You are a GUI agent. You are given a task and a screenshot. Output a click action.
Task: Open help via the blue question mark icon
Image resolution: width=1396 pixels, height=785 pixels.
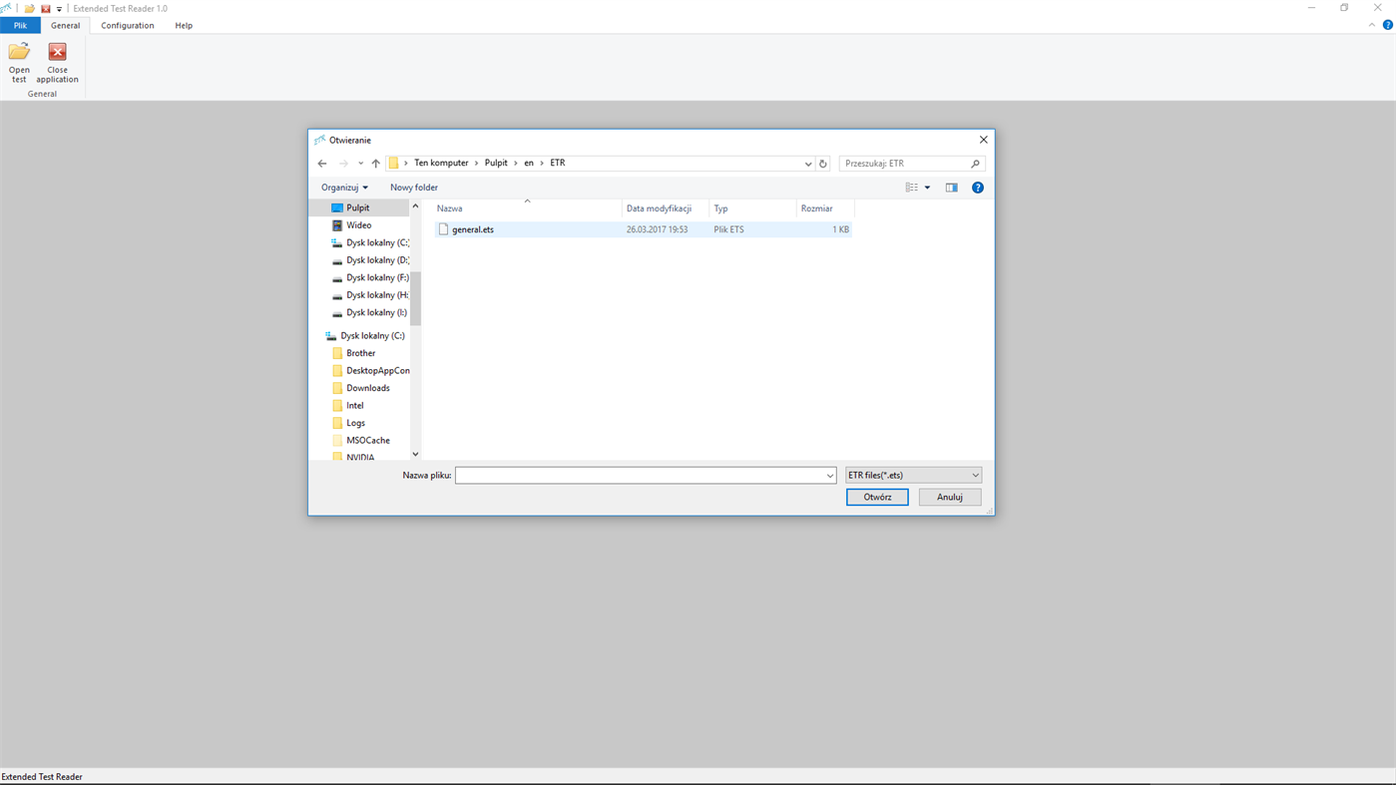[977, 187]
